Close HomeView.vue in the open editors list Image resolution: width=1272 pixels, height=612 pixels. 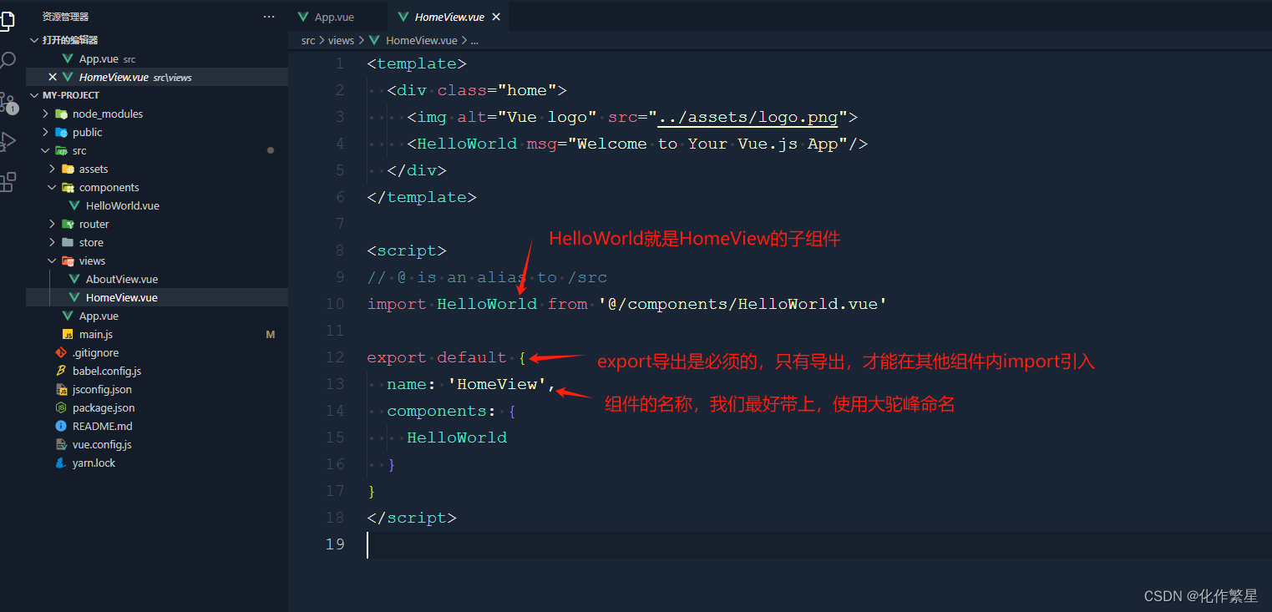pos(53,77)
